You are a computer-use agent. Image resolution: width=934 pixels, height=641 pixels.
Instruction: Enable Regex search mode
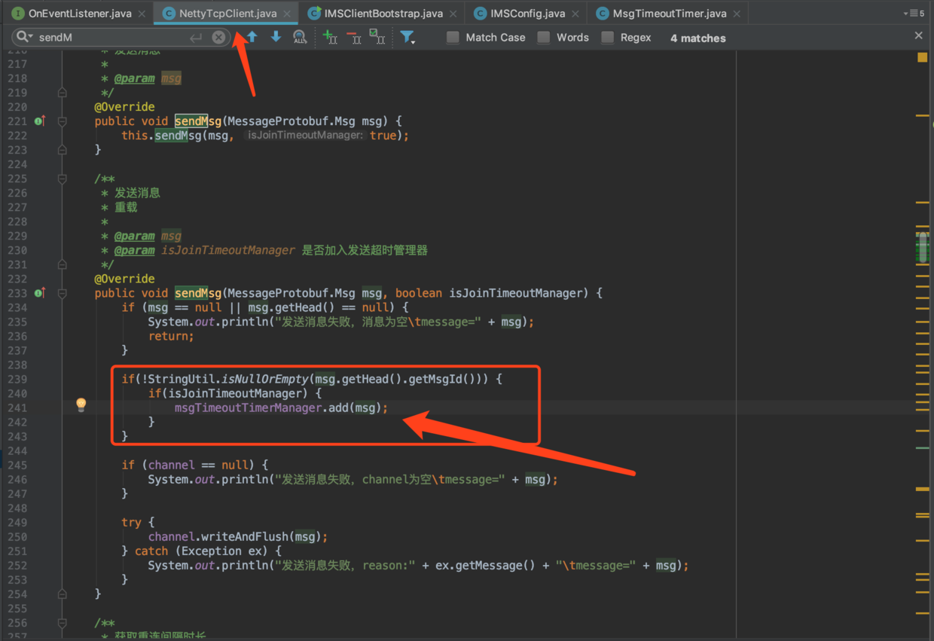(x=606, y=37)
